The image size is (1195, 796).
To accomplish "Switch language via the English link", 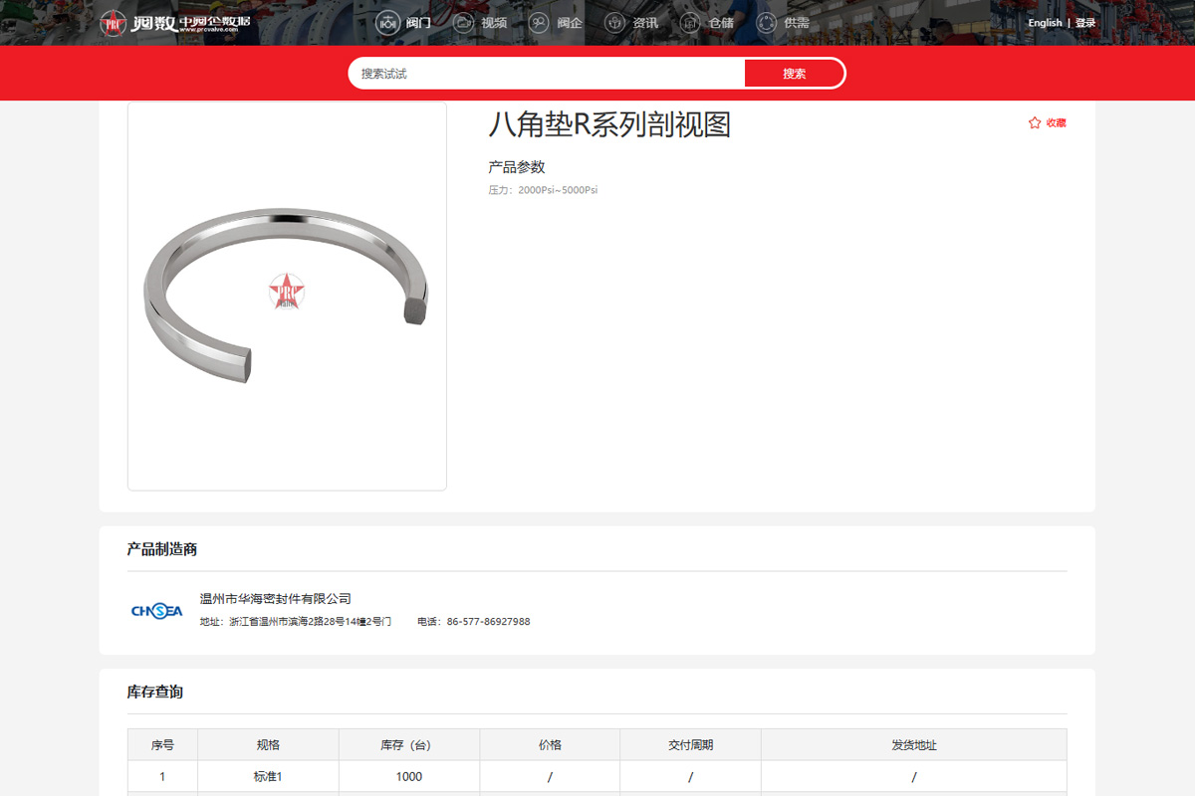I will click(x=1045, y=23).
